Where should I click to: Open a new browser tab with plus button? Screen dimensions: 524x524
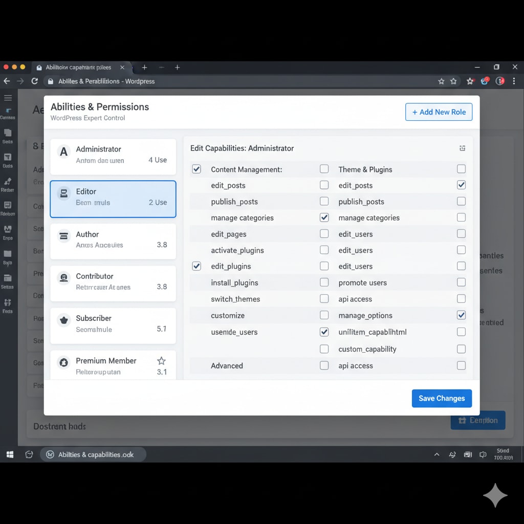[x=145, y=67]
